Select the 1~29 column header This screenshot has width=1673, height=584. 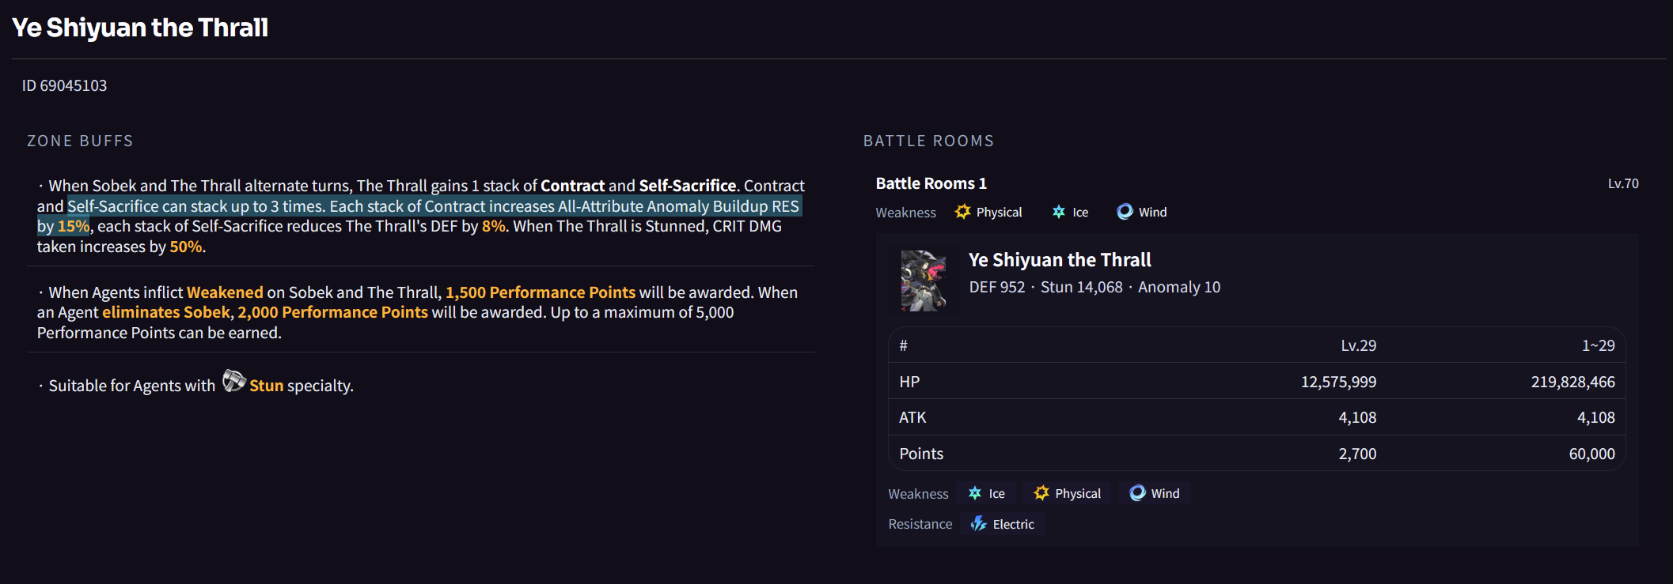coord(1598,345)
